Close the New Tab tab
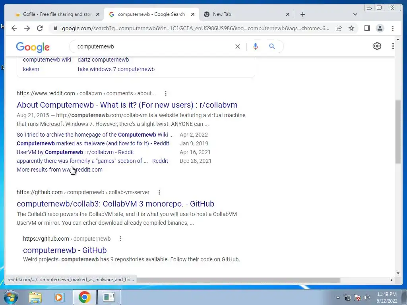The width and height of the screenshot is (407, 305). tap(288, 15)
